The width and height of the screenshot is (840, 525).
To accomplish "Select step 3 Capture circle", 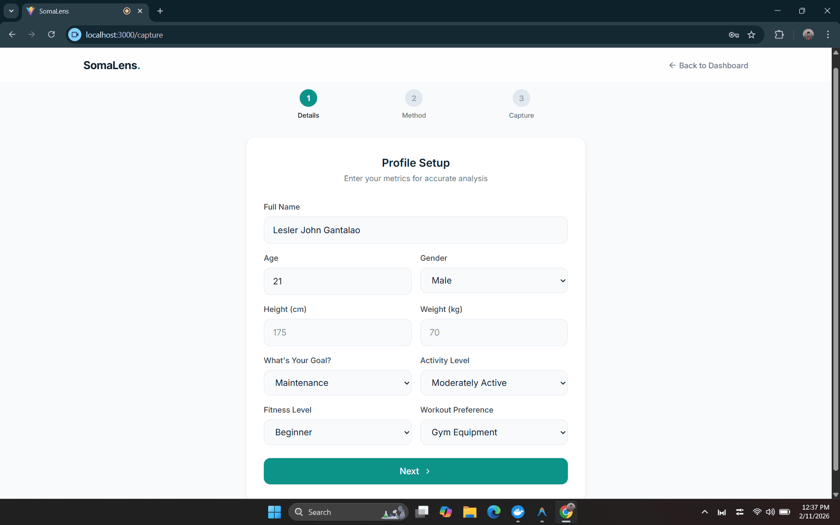I will [x=521, y=98].
